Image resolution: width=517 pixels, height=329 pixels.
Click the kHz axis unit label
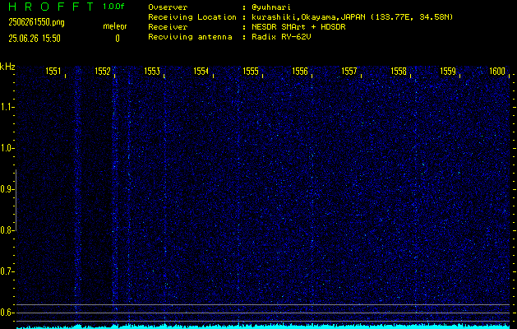[x=7, y=67]
